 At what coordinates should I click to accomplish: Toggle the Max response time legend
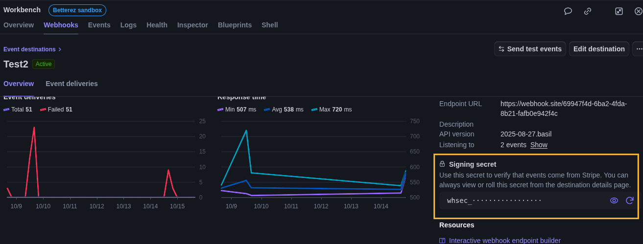(331, 110)
